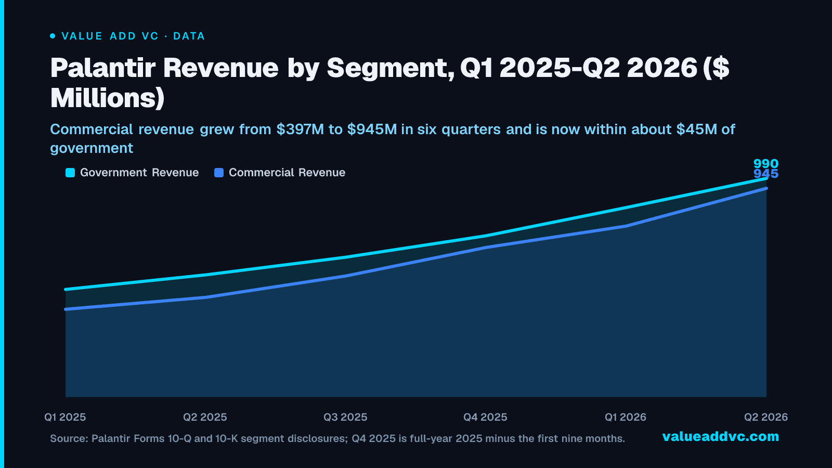This screenshot has height=468, width=832.
Task: Click the 990 government data label
Action: [766, 163]
